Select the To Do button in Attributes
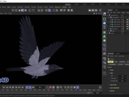The width and height of the screenshot is (129, 97). (x=120, y=64)
